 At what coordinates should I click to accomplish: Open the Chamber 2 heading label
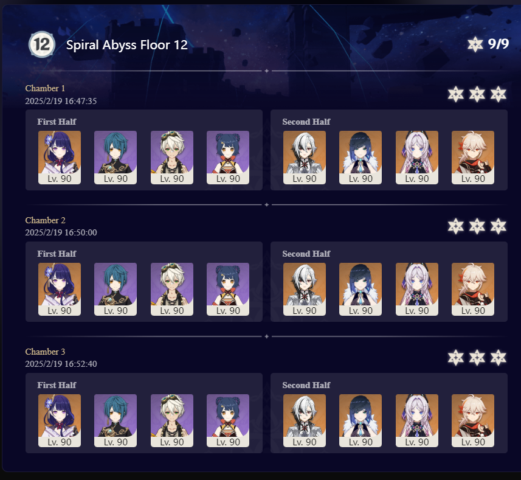(x=45, y=220)
